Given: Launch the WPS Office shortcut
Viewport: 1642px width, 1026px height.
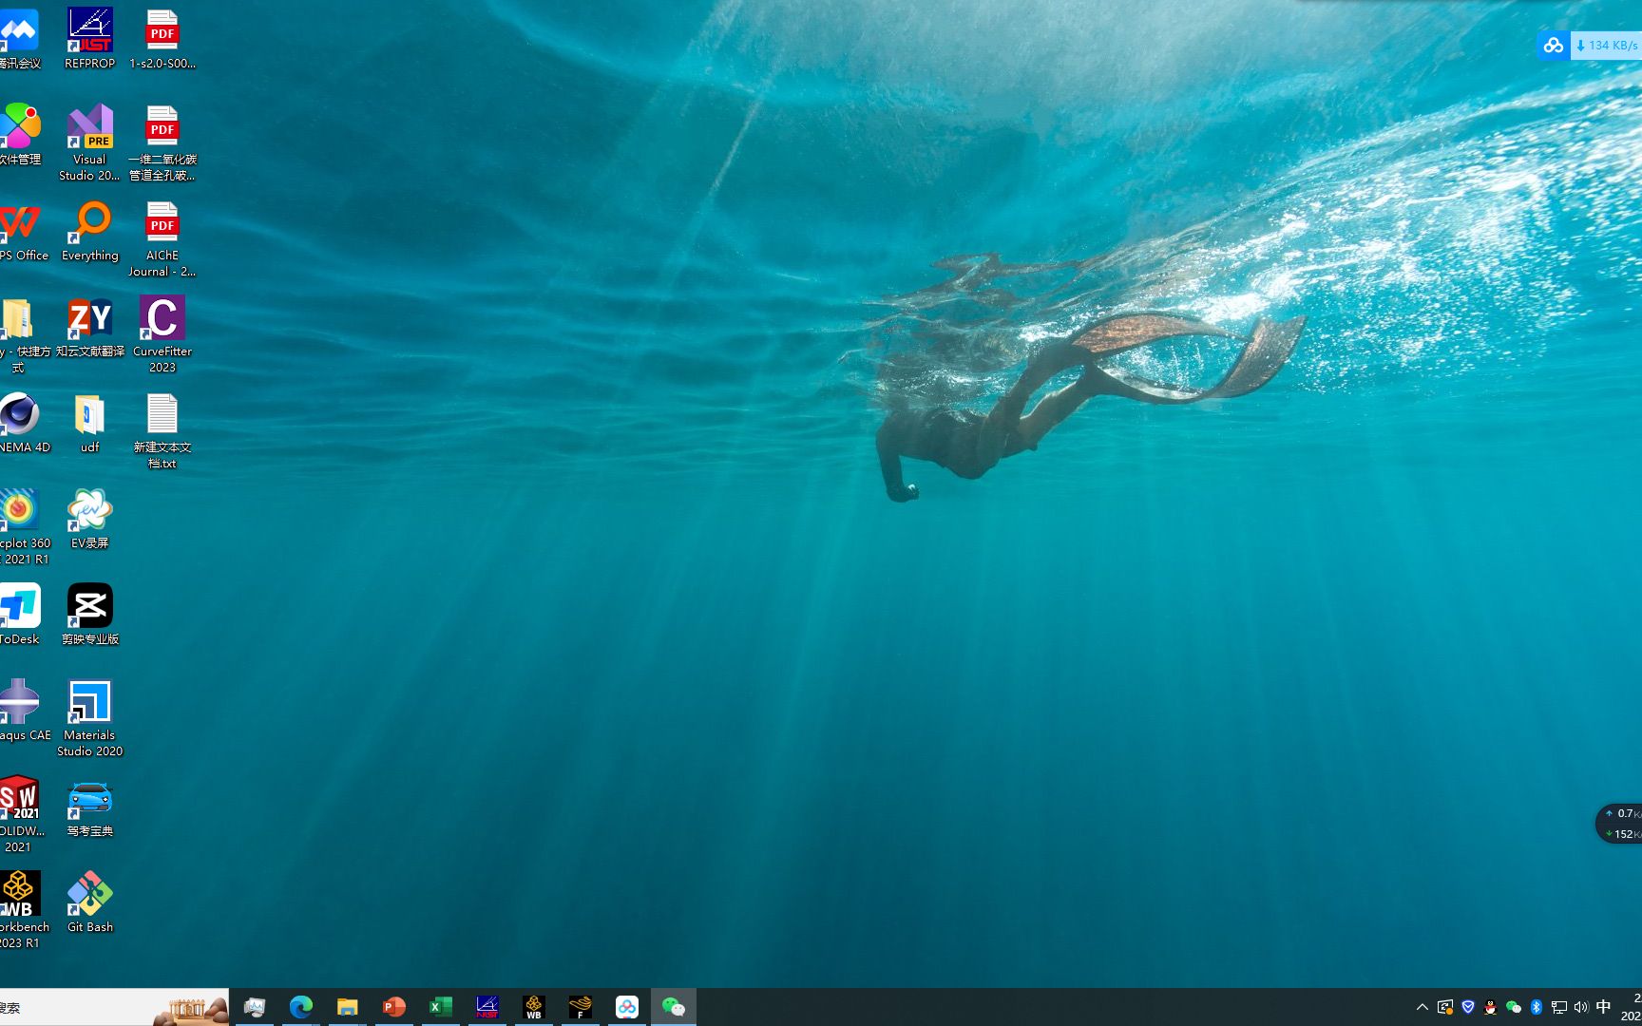Looking at the screenshot, I should coord(22,231).
